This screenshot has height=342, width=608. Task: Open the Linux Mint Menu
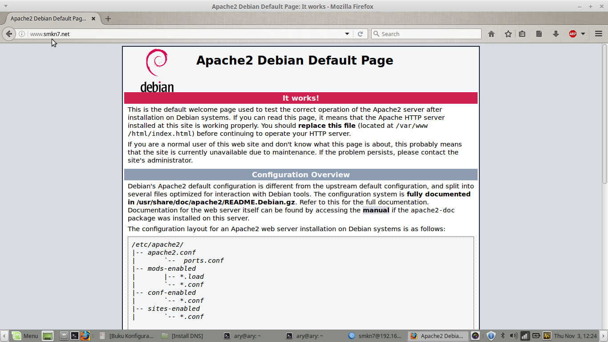(x=25, y=336)
